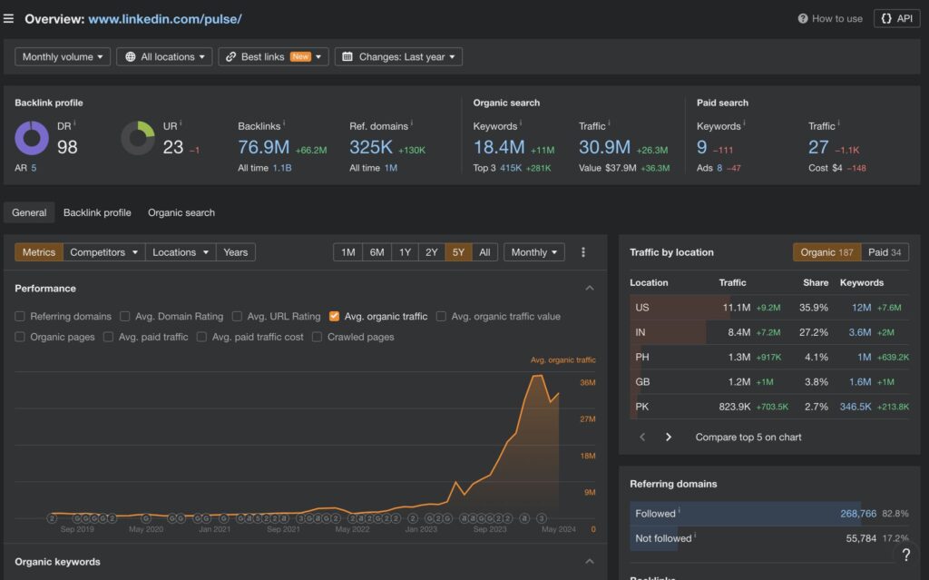Open the Monthly volume dropdown
The height and width of the screenshot is (580, 929).
(x=63, y=57)
